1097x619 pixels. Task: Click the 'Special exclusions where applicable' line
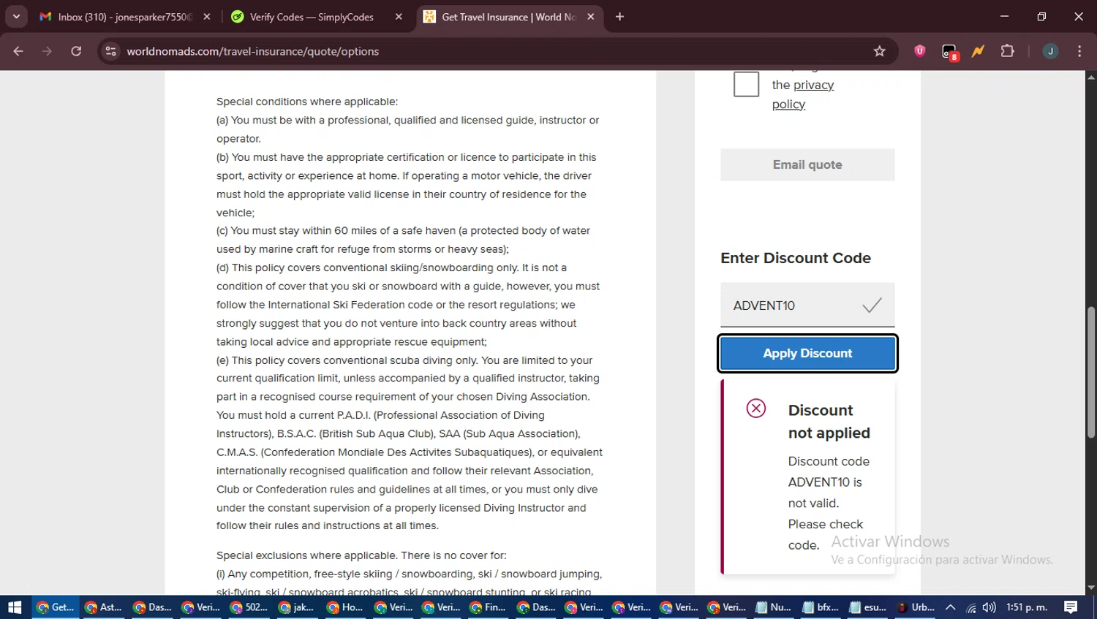(x=361, y=555)
